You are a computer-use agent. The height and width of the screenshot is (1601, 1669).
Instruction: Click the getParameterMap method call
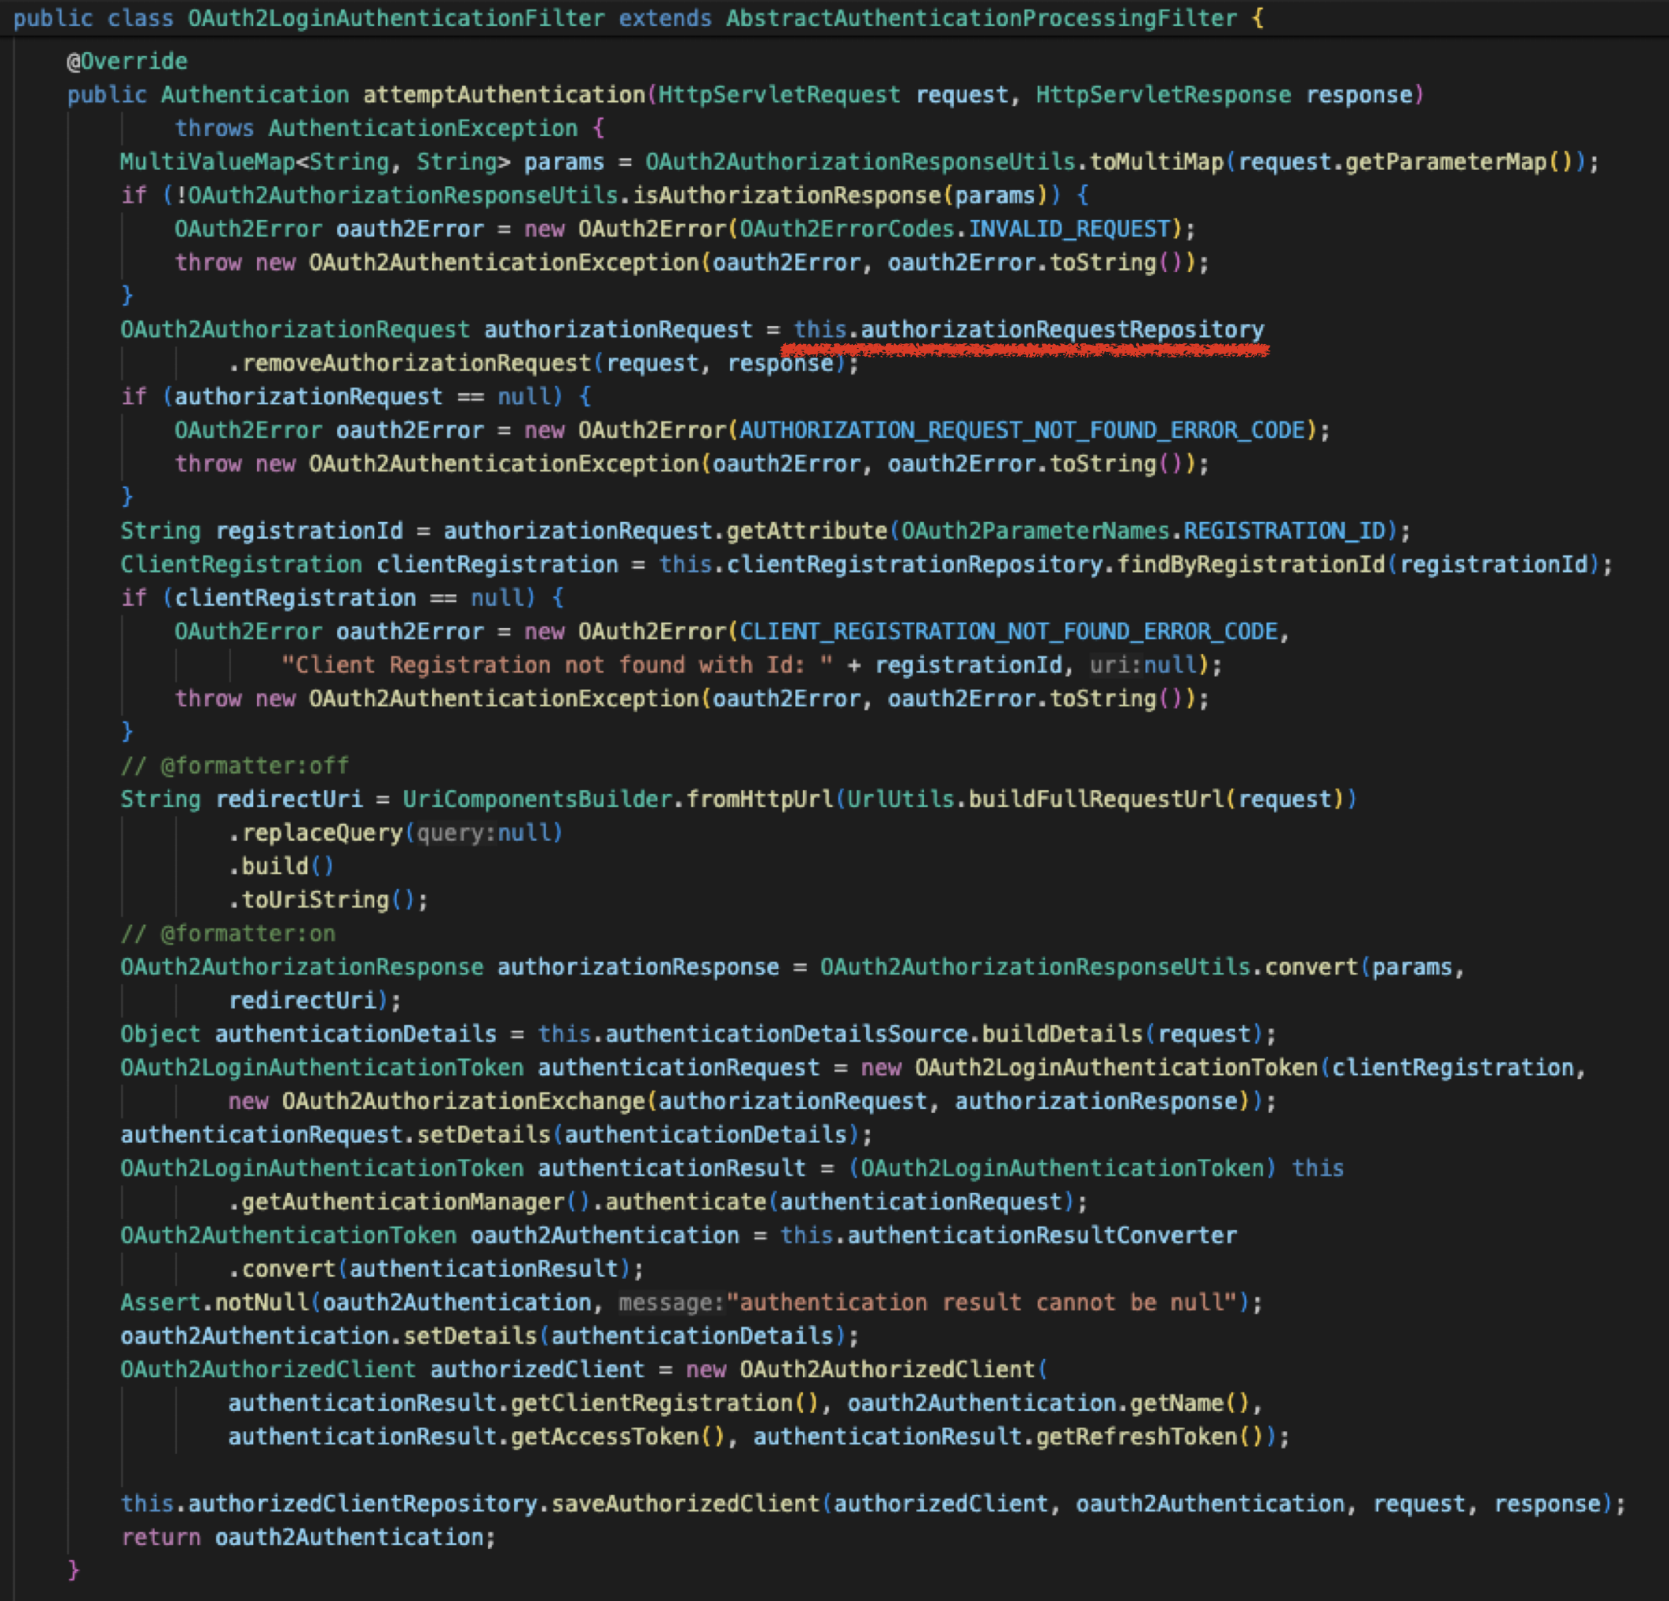click(x=1446, y=162)
